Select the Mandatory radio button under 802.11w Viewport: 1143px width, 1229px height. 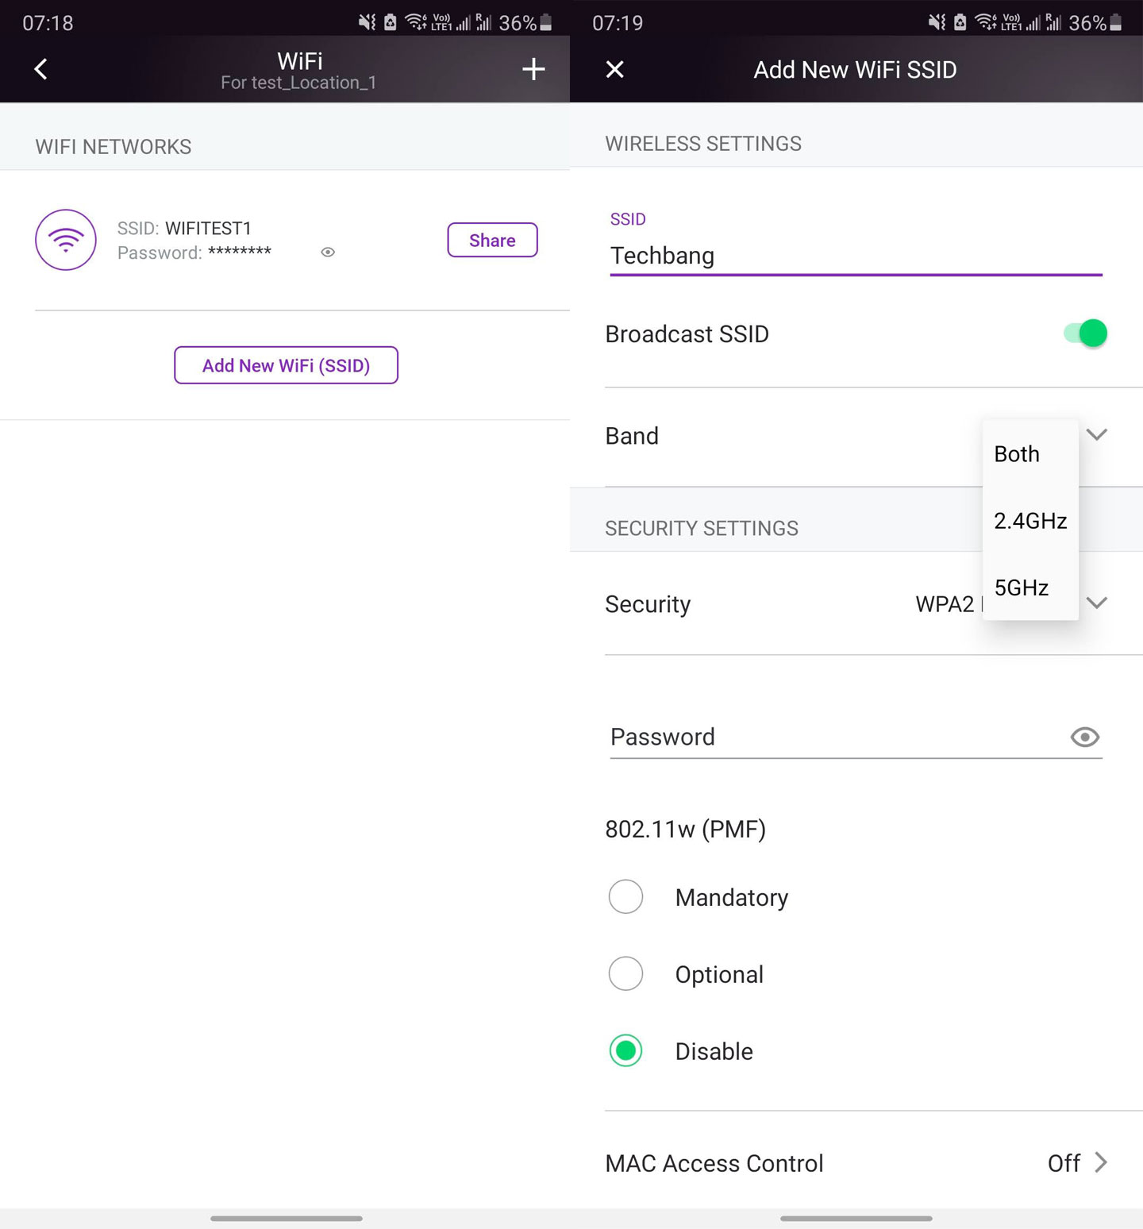point(625,896)
